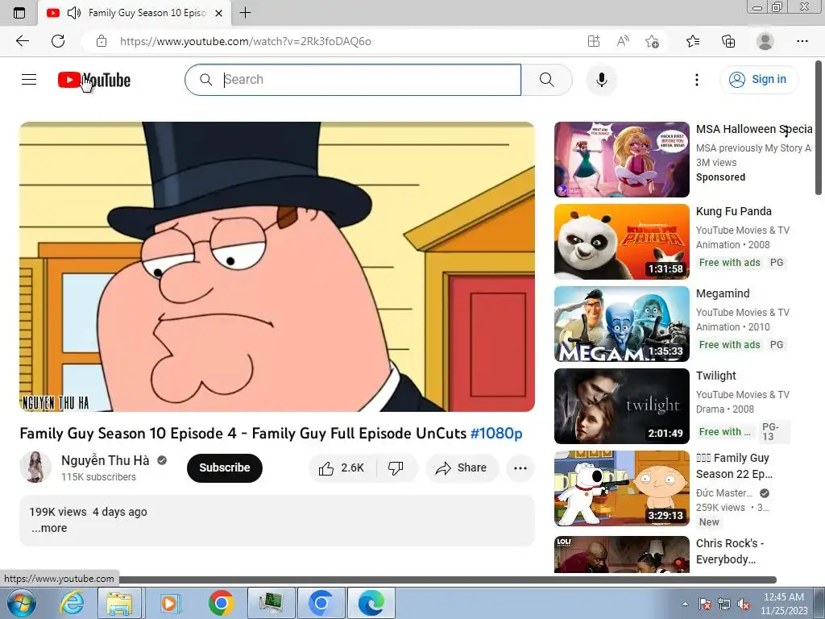825x619 pixels.
Task: Mute the tab via speaker icon
Action: (74, 13)
